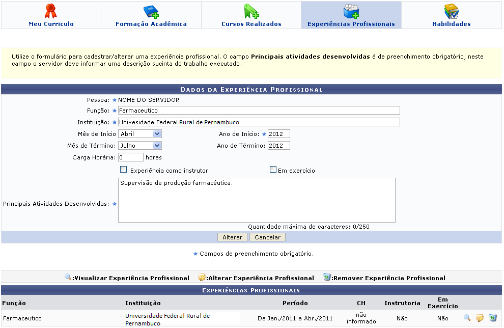The image size is (504, 328).
Task: Open the Mês de Início dropdown
Action: pos(139,133)
